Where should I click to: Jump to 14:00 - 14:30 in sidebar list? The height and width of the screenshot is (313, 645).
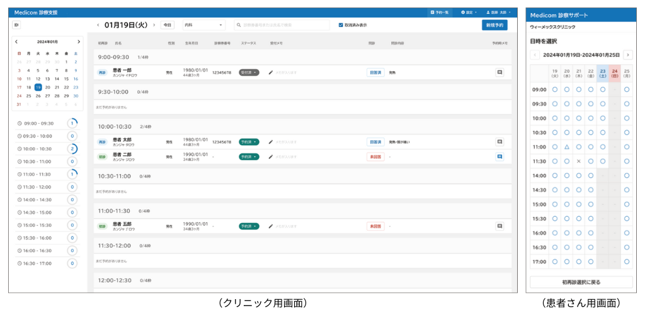49,200
